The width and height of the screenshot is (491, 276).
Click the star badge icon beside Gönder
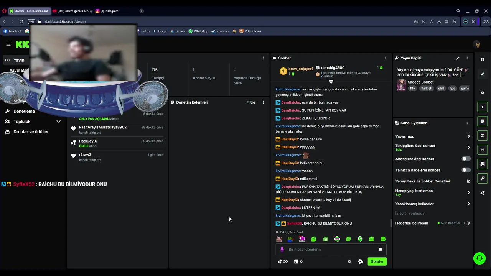pyautogui.click(x=360, y=261)
